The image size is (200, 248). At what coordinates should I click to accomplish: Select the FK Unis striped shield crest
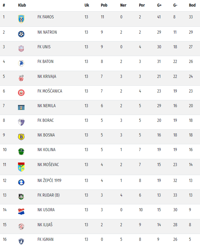pyautogui.click(x=21, y=49)
